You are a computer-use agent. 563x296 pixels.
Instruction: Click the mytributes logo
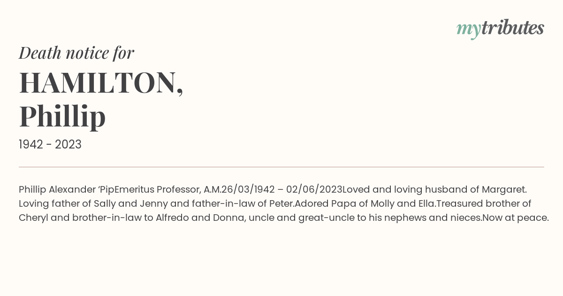tap(500, 29)
